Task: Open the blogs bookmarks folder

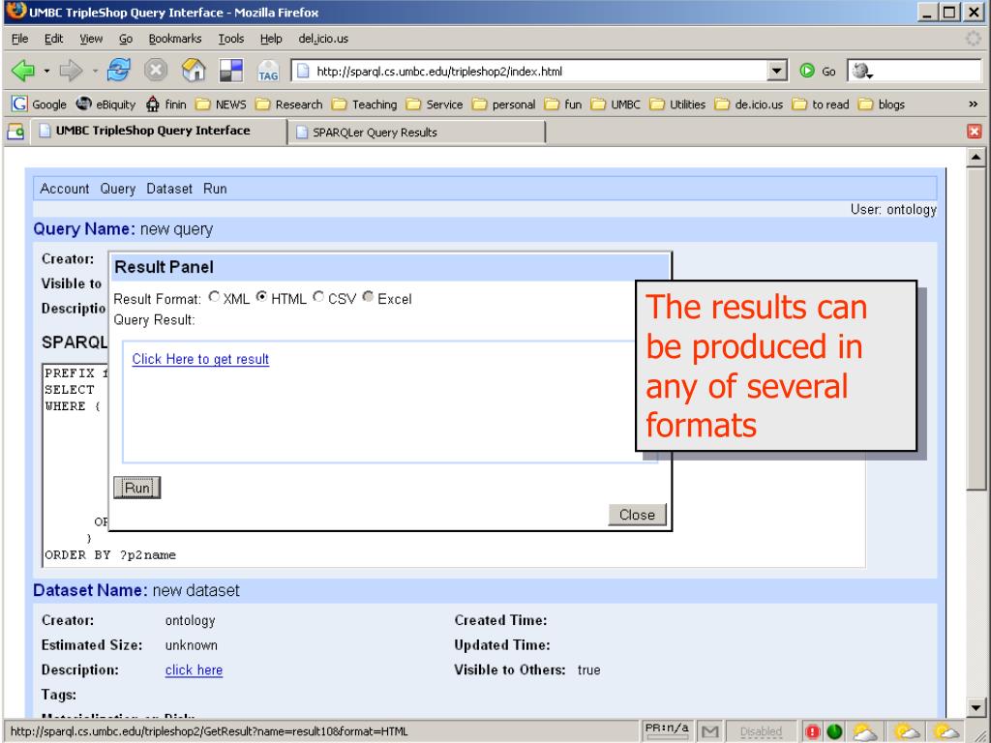Action: tap(882, 104)
